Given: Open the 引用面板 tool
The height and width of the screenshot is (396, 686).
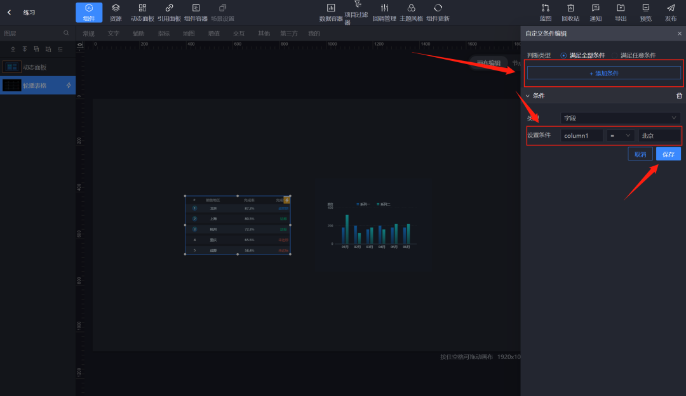Looking at the screenshot, I should point(169,12).
